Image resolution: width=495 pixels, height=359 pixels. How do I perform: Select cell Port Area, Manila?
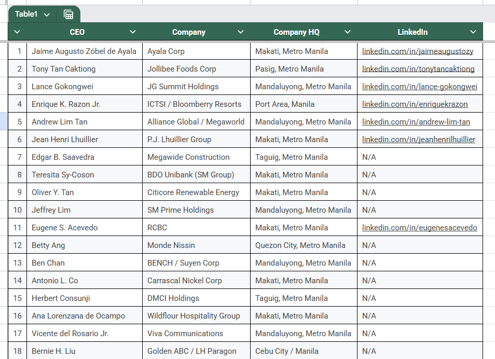coord(304,104)
